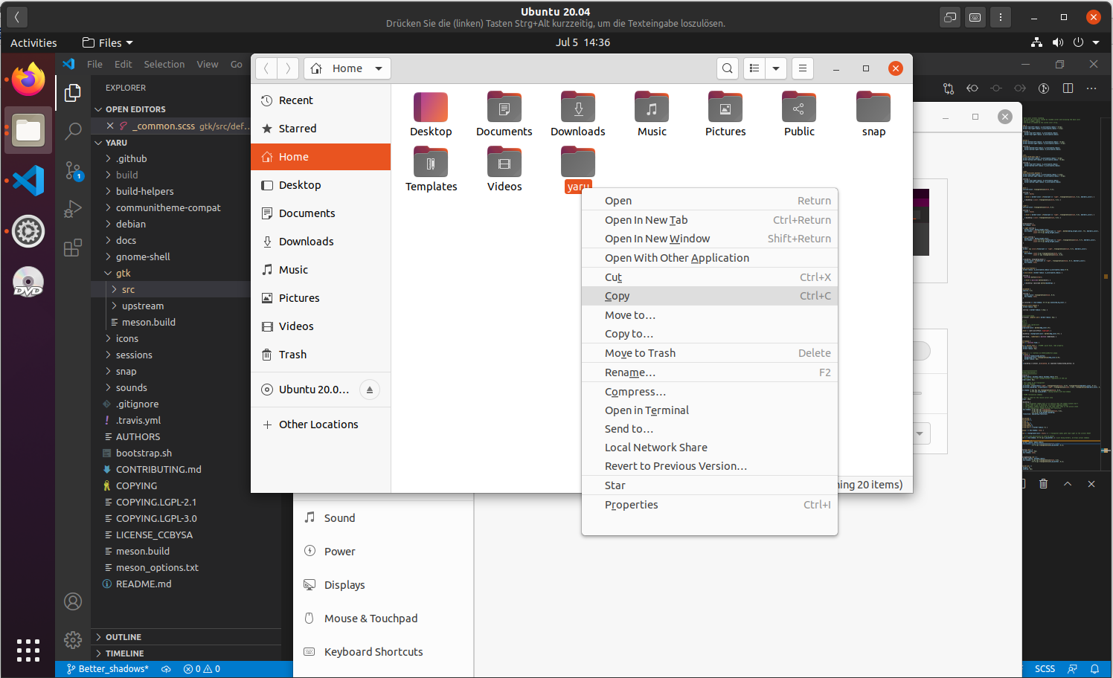The width and height of the screenshot is (1113, 678).
Task: Switch Files to list view icon
Action: pos(754,68)
